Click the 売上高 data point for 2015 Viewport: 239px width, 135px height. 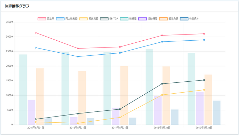pyautogui.click(x=36, y=33)
